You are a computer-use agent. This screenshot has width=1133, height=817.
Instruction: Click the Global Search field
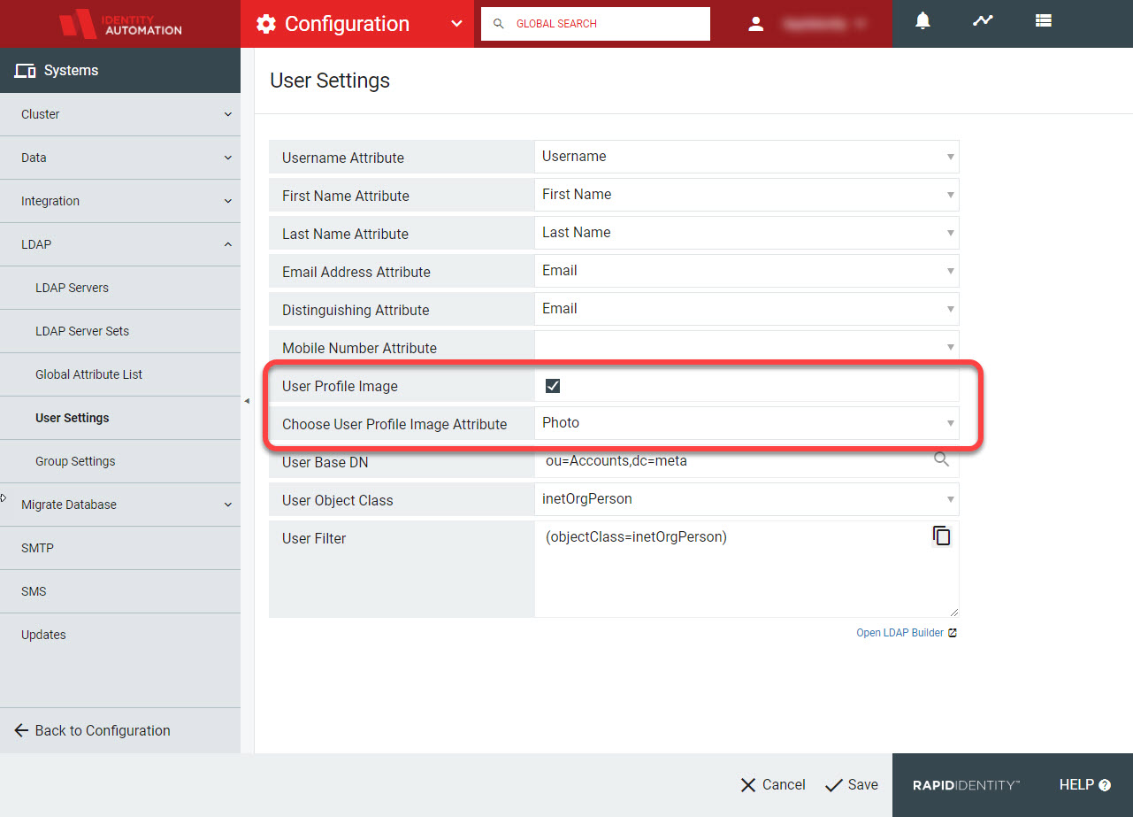(595, 24)
